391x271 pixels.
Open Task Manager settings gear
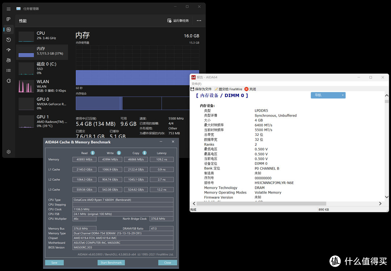coord(8,152)
